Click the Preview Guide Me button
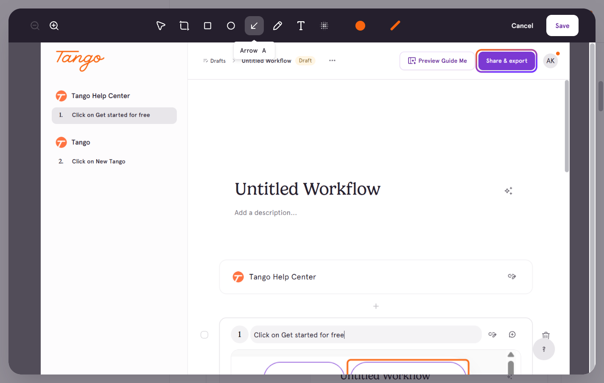Screen dimensions: 604x383 pyautogui.click(x=437, y=61)
